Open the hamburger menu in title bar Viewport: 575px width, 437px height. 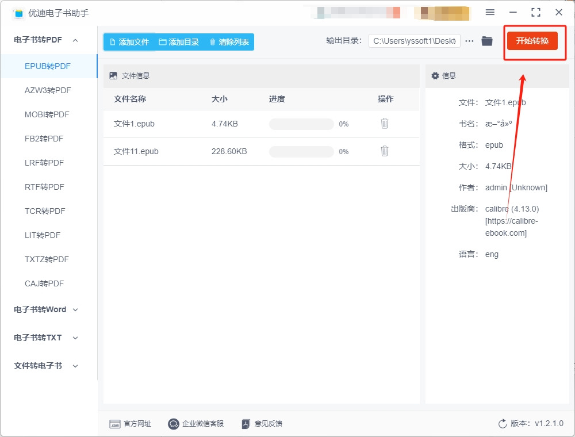point(490,13)
